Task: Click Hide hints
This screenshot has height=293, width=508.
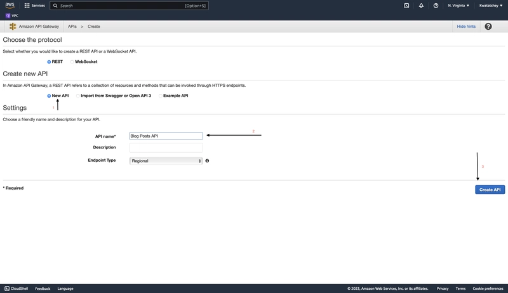Action: (466, 27)
